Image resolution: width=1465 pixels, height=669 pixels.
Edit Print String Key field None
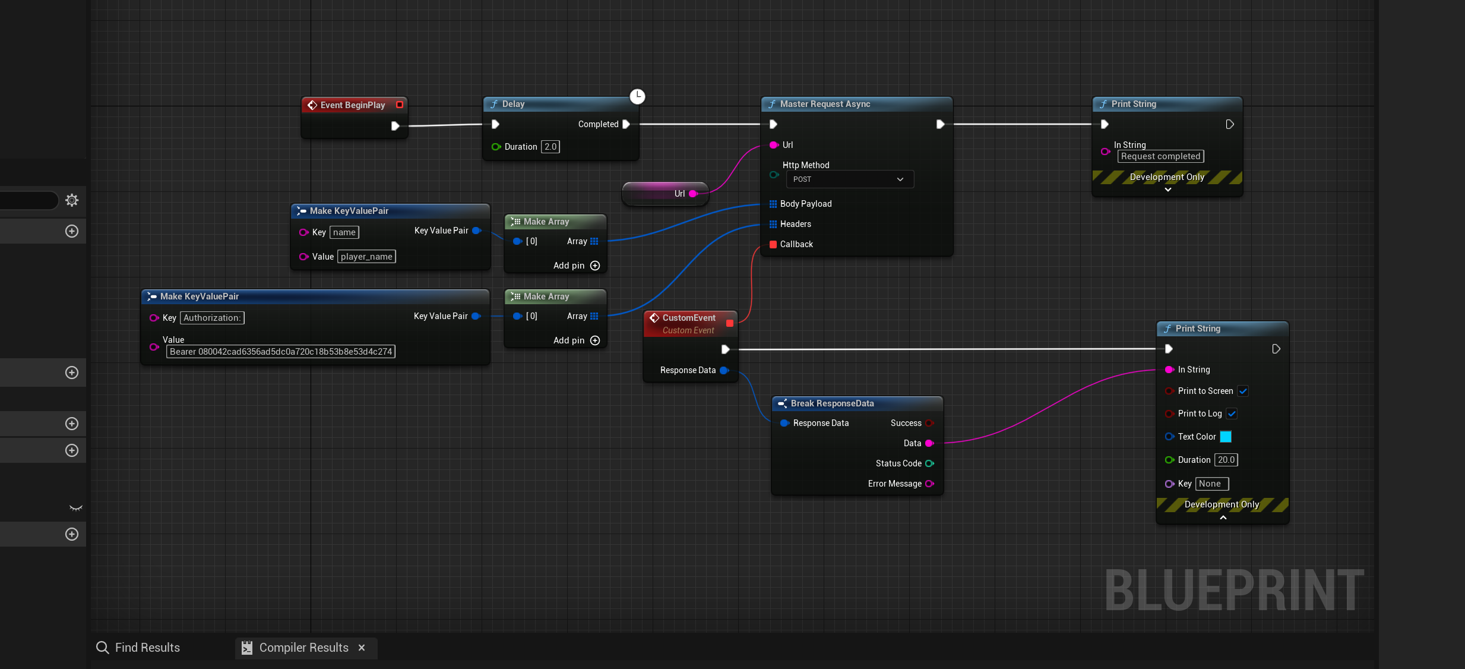point(1211,484)
